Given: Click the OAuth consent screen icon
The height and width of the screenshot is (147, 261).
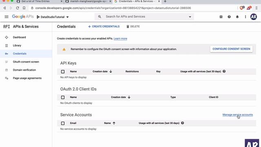Looking at the screenshot, I should coord(7,62).
